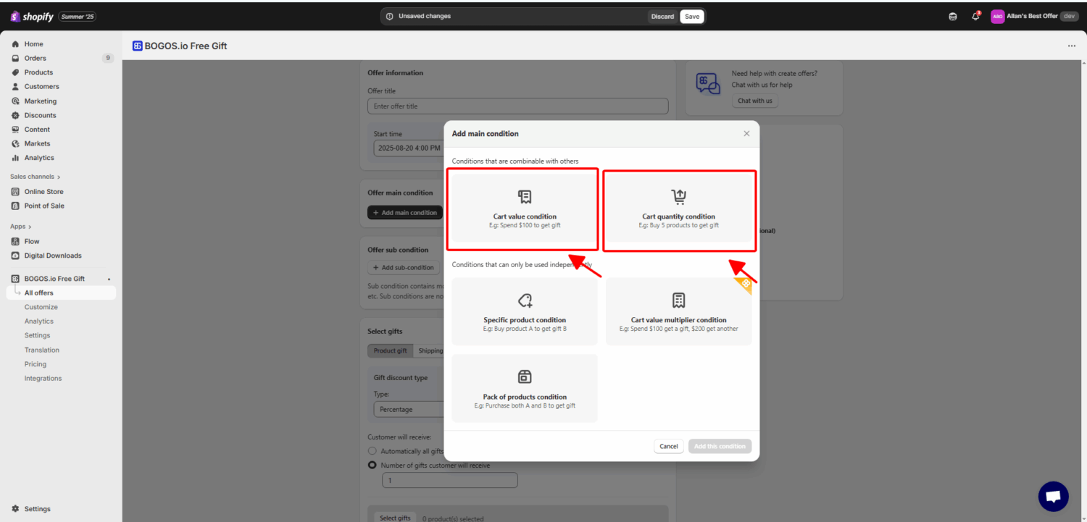Open Discounts via its badge icon
The image size is (1087, 522).
[x=15, y=115]
